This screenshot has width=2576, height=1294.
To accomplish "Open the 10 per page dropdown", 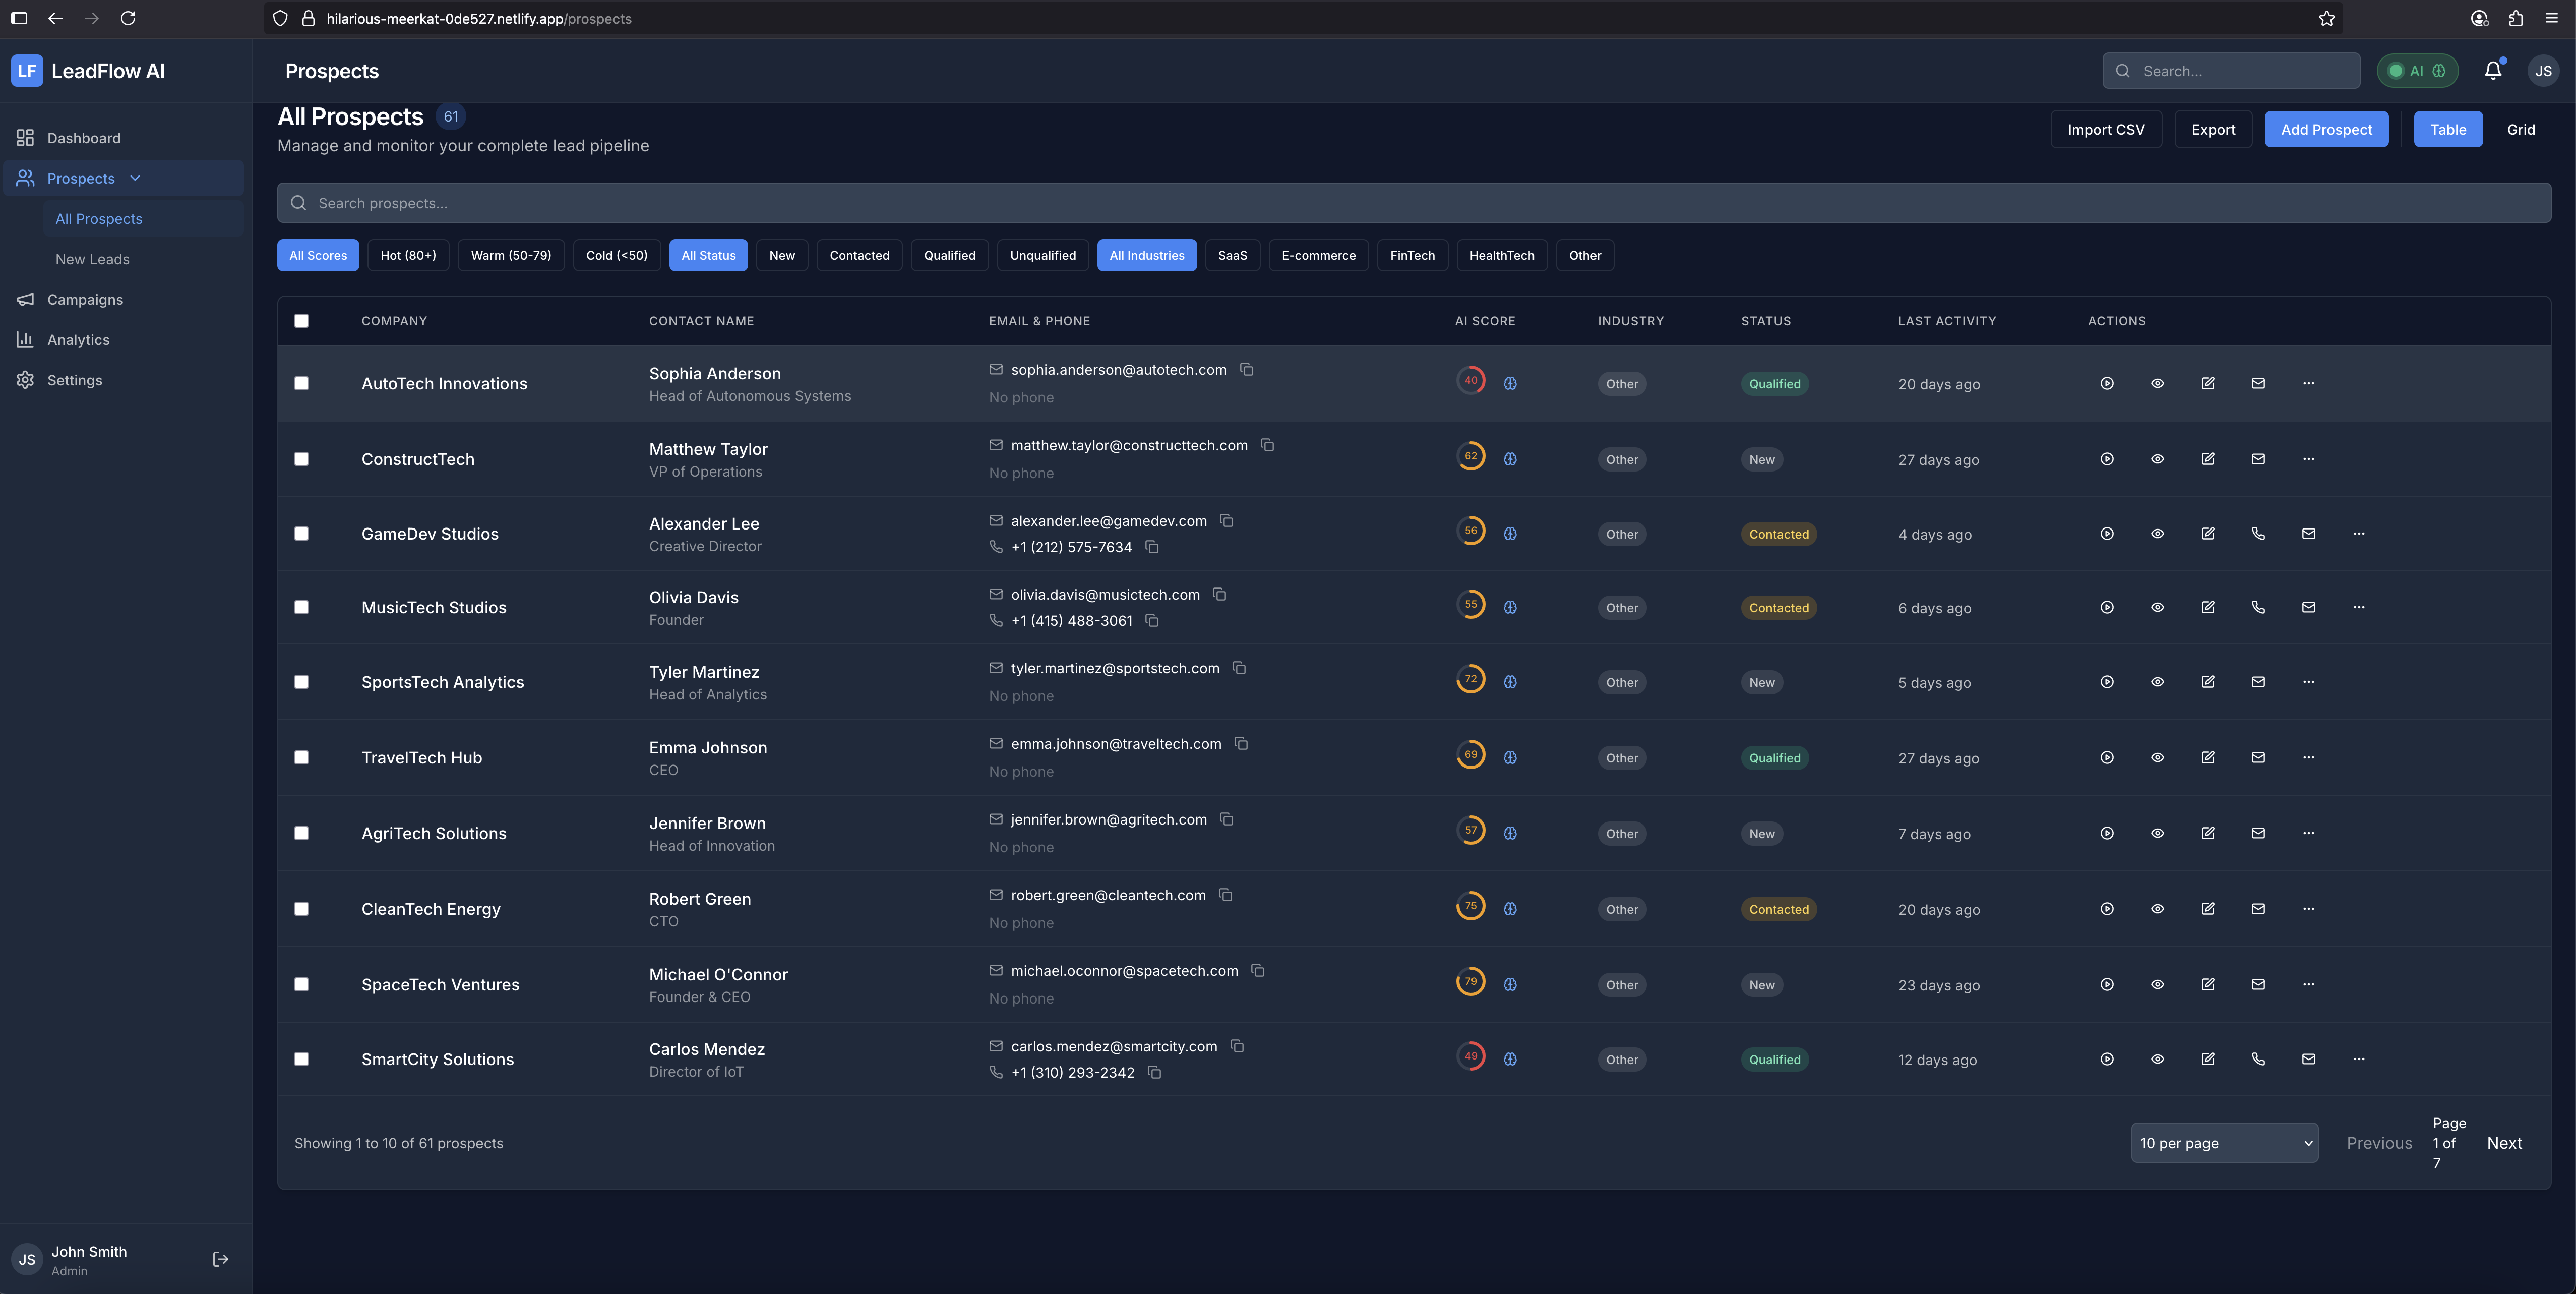I will (x=2224, y=1143).
